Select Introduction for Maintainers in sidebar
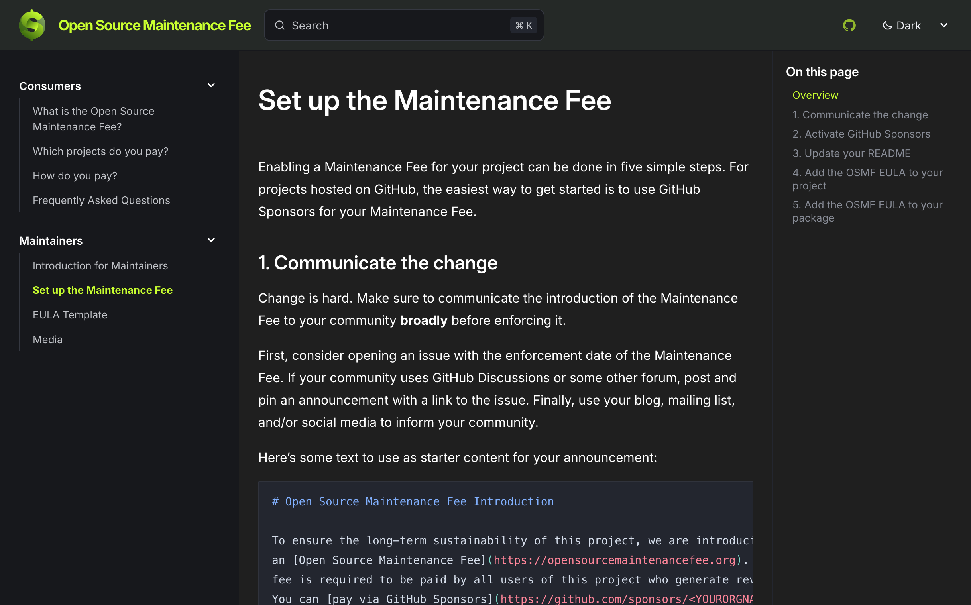The height and width of the screenshot is (605, 971). coord(100,265)
